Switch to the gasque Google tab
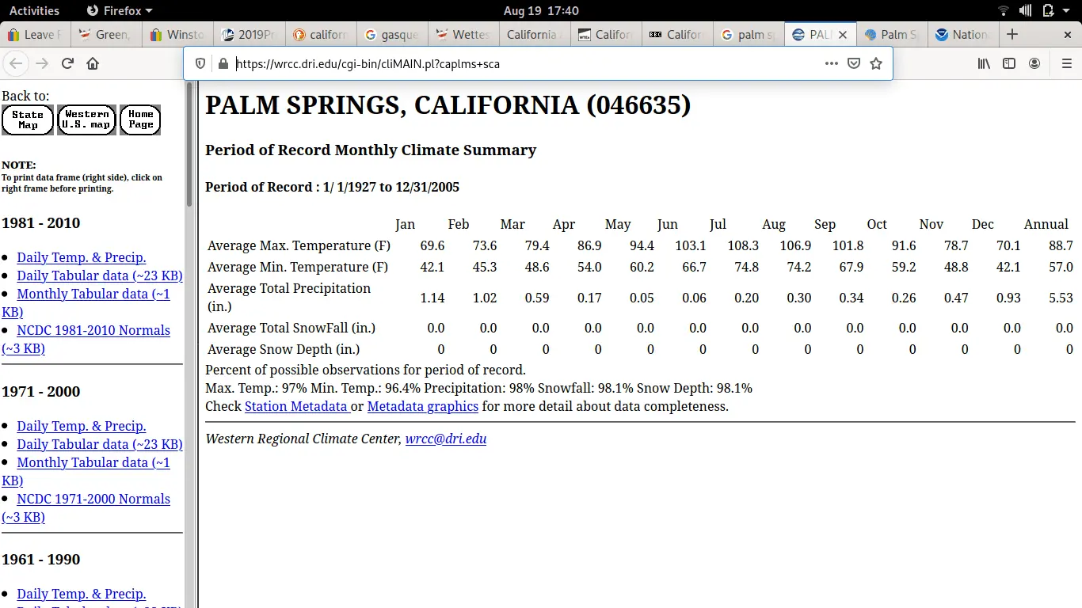Image resolution: width=1082 pixels, height=608 pixels. tap(392, 35)
